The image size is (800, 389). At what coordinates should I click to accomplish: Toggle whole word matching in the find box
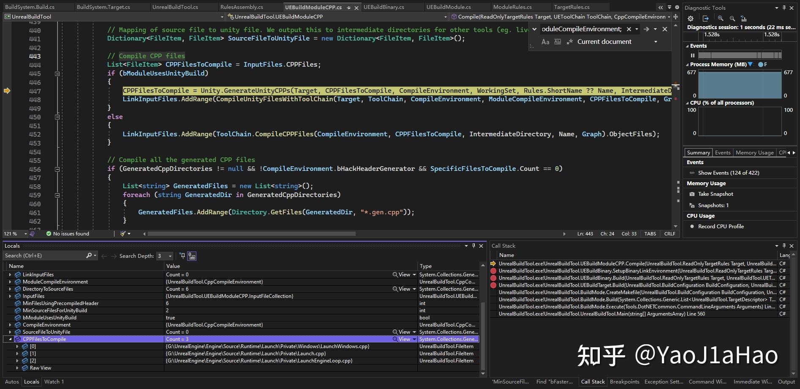(558, 41)
